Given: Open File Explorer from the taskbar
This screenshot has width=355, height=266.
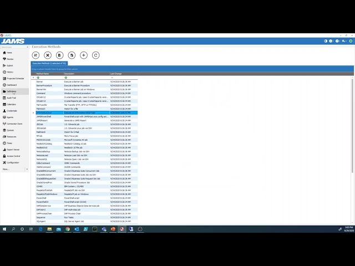Looking at the screenshot, I should [49, 229].
